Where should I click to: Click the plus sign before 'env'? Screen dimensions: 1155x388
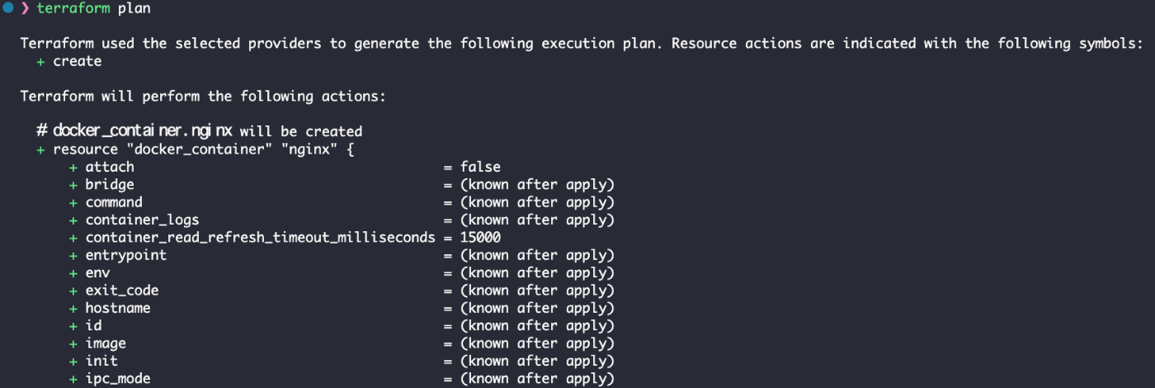[73, 273]
